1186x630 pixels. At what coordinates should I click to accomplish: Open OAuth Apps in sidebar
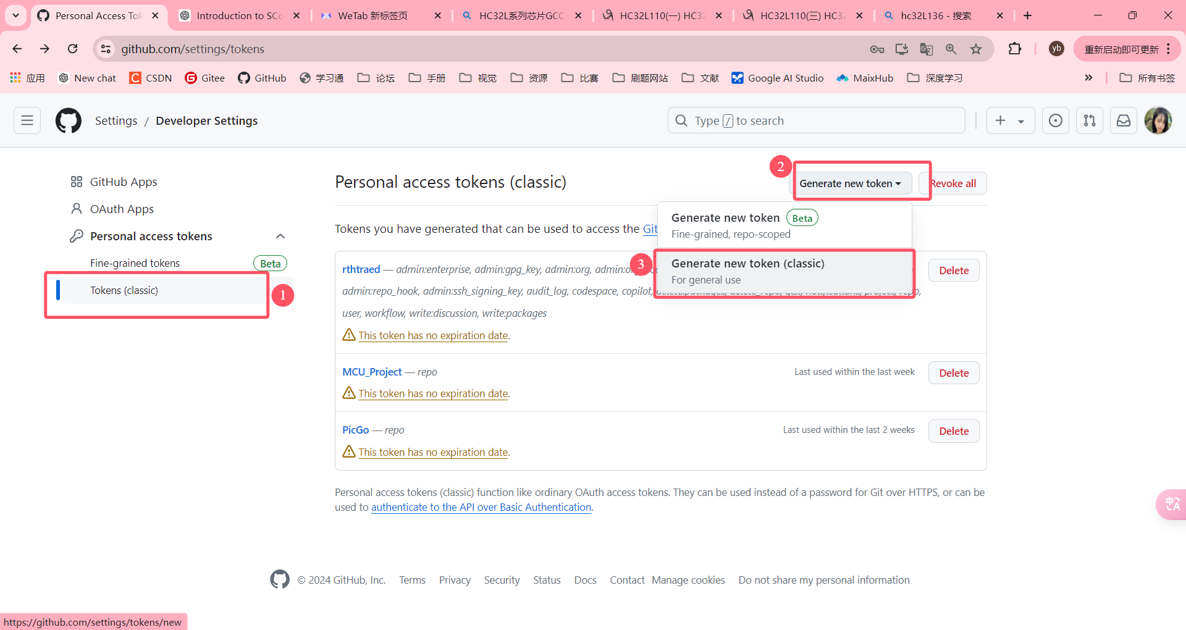click(122, 209)
